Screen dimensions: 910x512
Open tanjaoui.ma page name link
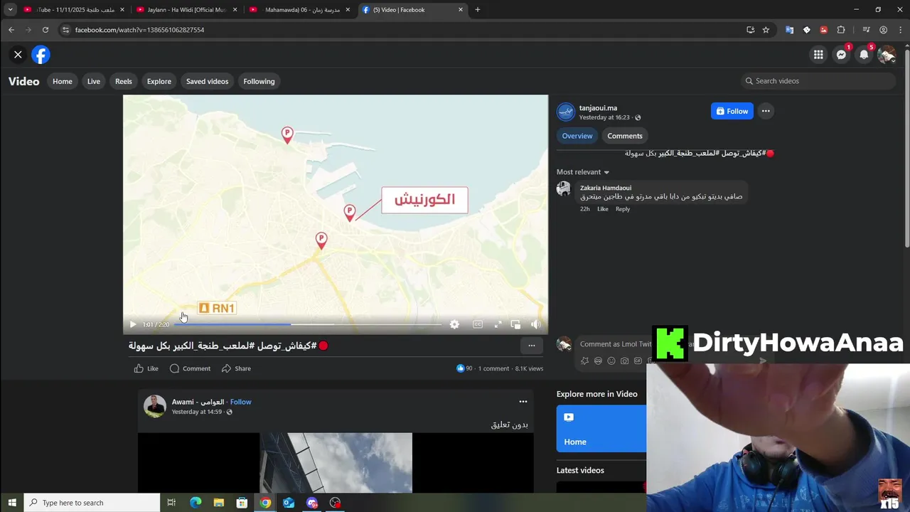[x=598, y=108]
